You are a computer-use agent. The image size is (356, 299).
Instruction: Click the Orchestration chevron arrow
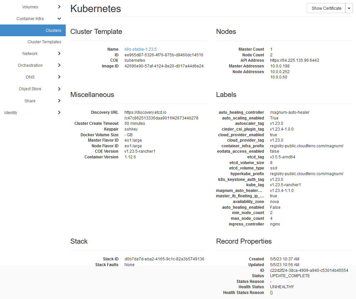tap(59, 65)
